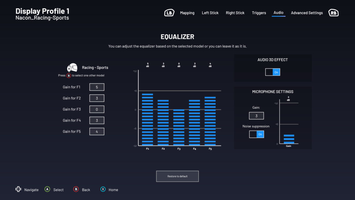Click the RB bumper icon
Viewport: 355px width, 200px height.
333,13
